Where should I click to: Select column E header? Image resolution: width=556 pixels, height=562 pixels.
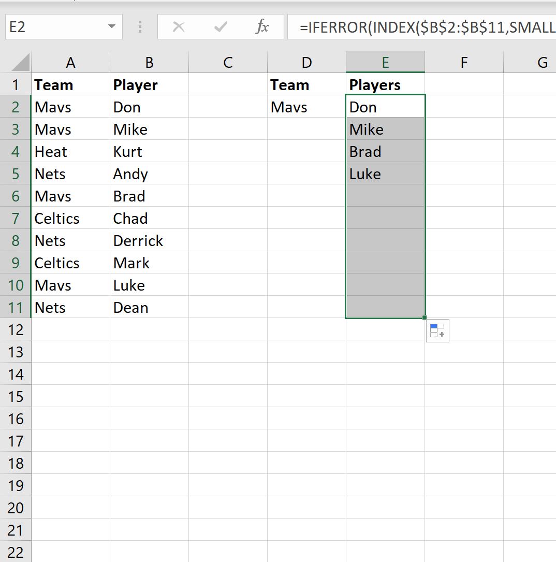click(x=385, y=62)
